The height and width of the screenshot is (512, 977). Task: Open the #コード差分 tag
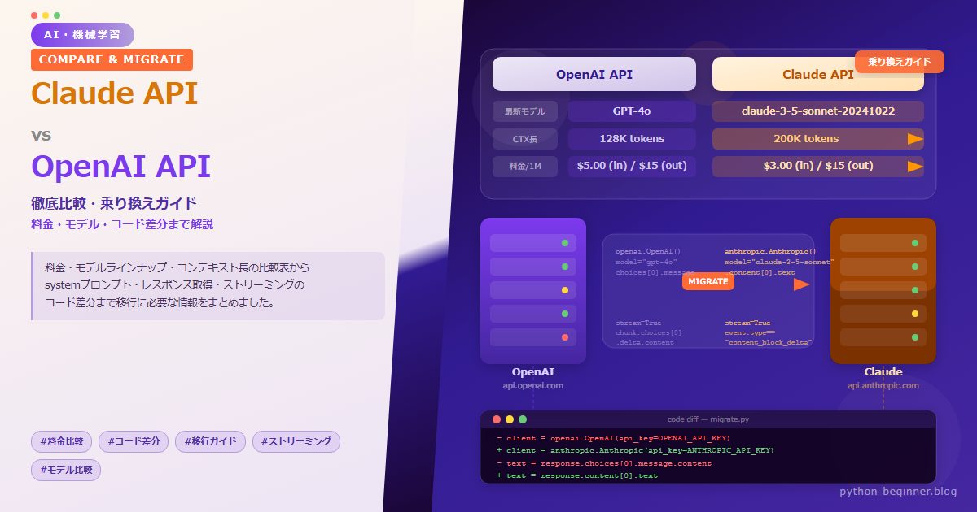(134, 441)
